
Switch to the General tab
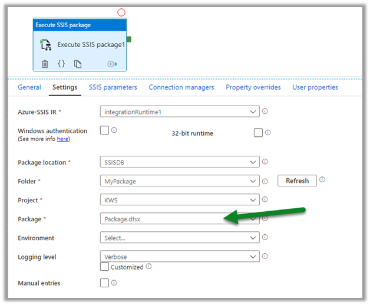click(29, 87)
